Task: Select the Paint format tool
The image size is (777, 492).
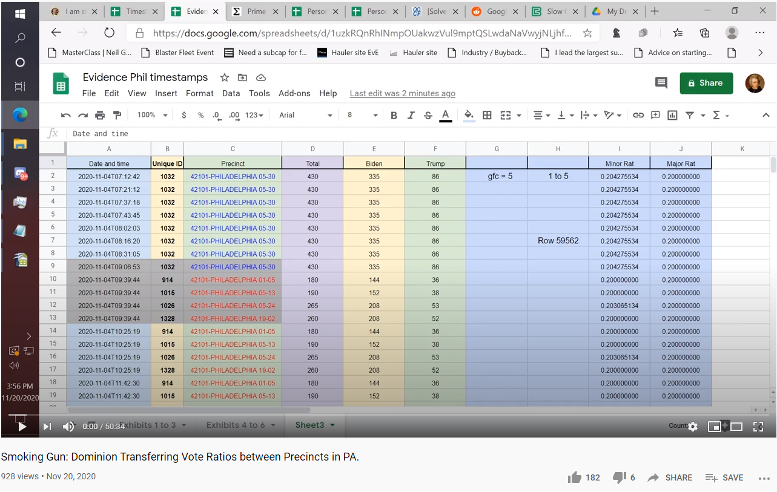Action: [x=117, y=115]
